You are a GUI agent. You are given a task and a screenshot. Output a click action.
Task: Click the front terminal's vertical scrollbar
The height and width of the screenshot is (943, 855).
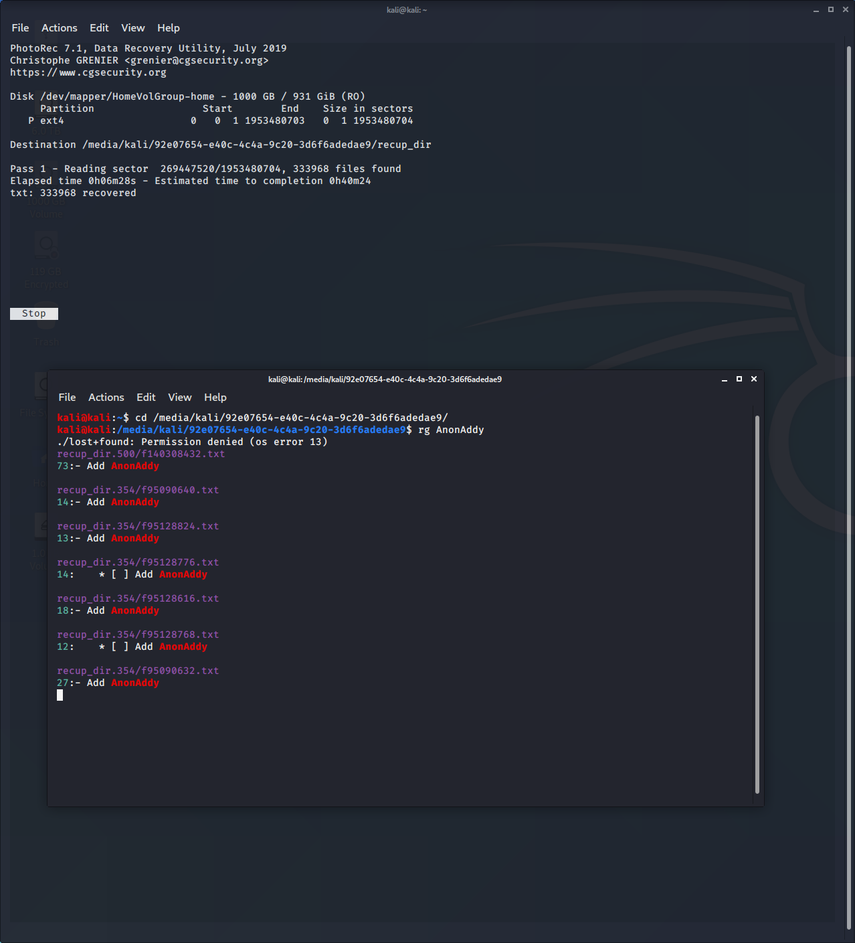pyautogui.click(x=757, y=604)
